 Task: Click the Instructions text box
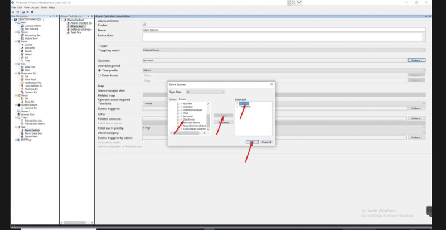pos(284,37)
